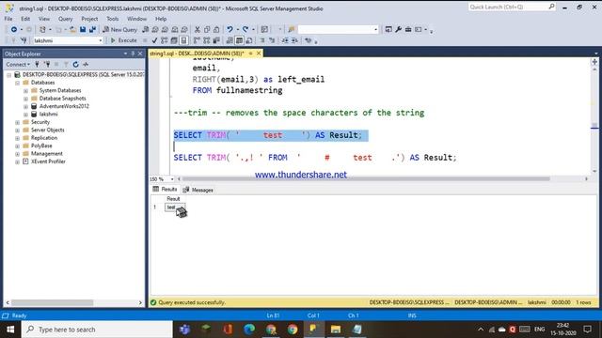
Task: Open the Help menu
Action: [161, 19]
